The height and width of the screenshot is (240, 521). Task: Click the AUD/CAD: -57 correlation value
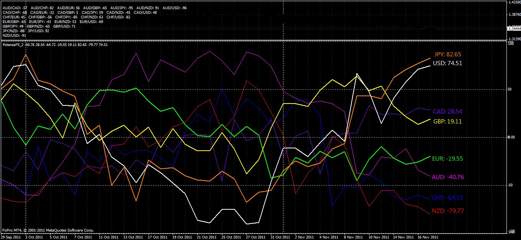14,8
